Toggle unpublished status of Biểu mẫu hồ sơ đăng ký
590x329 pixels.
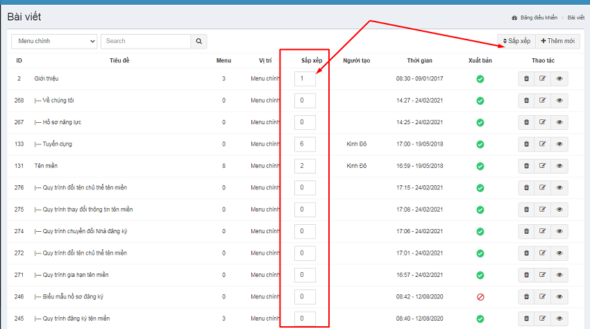480,297
